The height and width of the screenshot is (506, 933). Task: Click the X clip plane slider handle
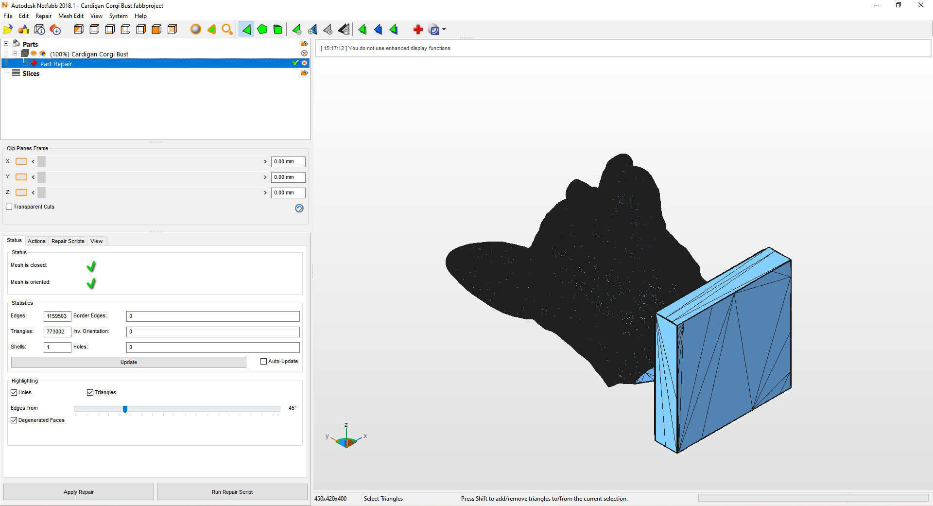41,162
